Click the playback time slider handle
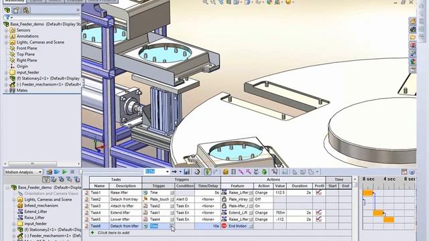Viewport: 429px width, 241px height. 81,172
